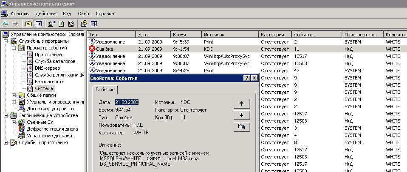Viewport: 407px width, 172px height.
Task: Sort by the Источник column header
Action: tap(230, 34)
